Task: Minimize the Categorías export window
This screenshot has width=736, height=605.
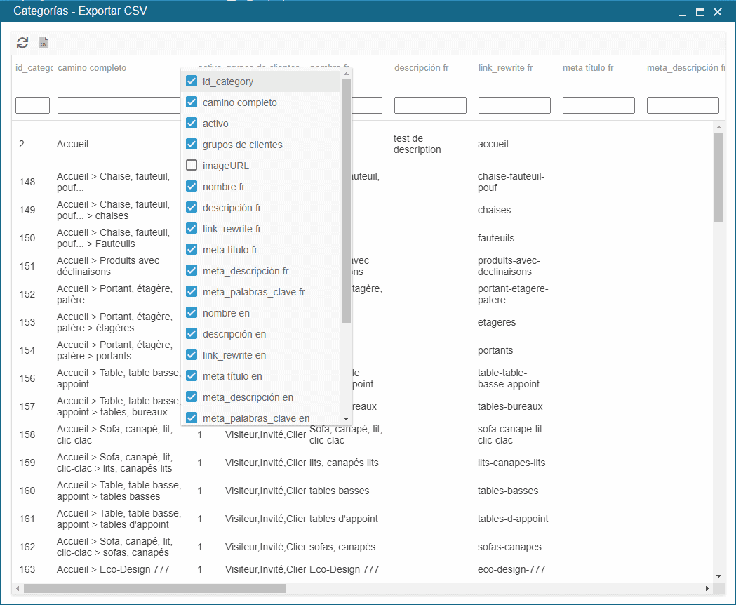Action: (x=681, y=12)
